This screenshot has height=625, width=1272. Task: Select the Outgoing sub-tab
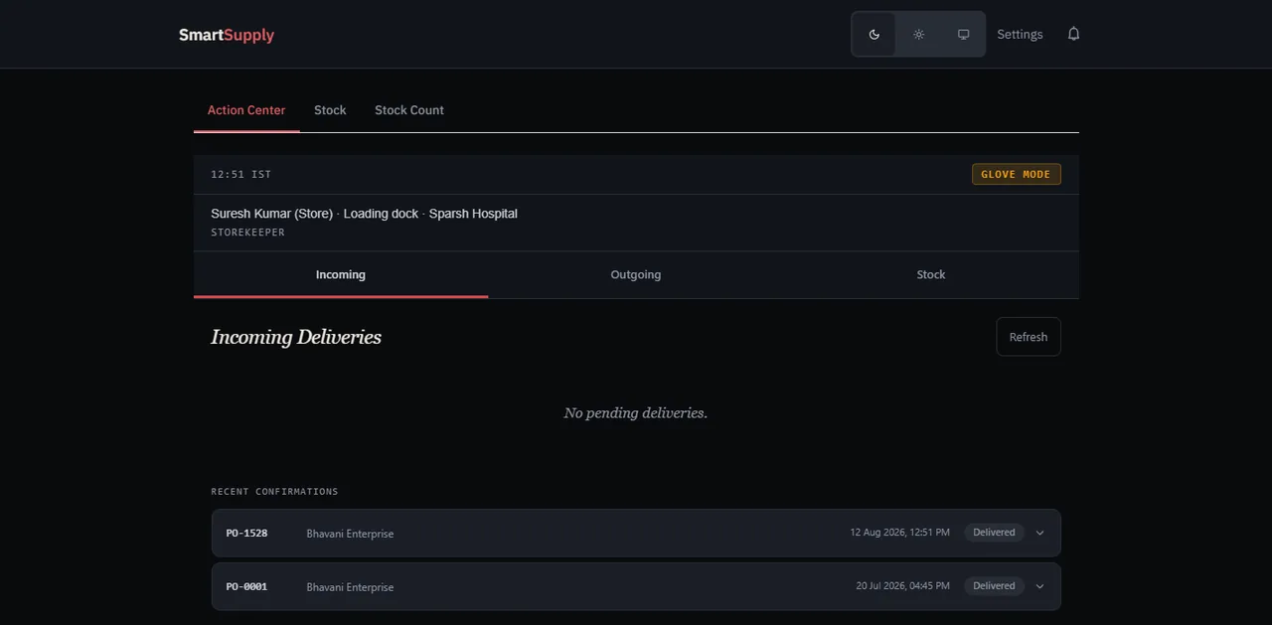point(636,274)
